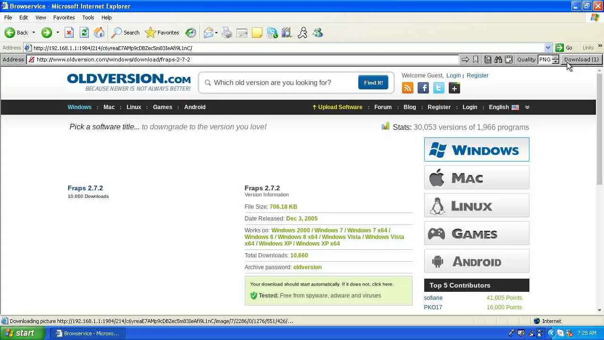
Task: Open the History icon in toolbar
Action: coord(191,33)
